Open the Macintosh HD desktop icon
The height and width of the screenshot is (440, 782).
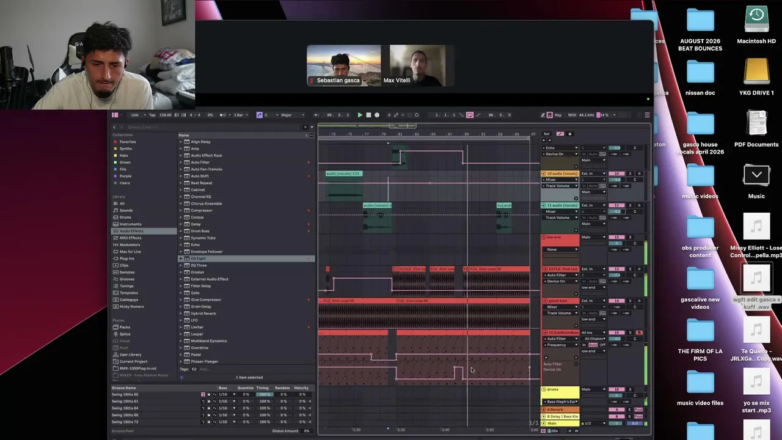pos(756,26)
